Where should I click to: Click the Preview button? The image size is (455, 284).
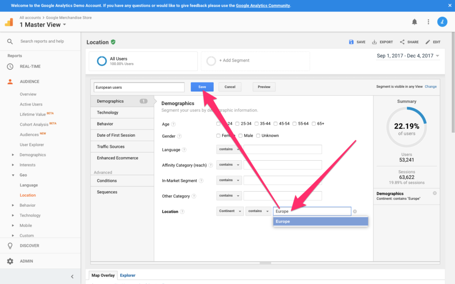pos(264,87)
